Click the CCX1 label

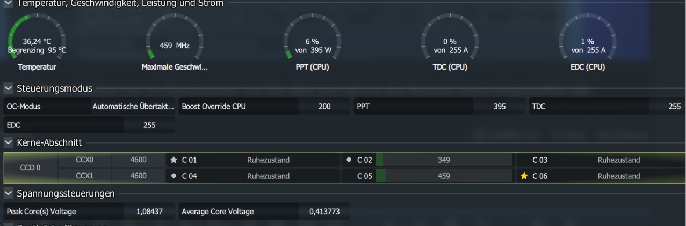point(84,176)
